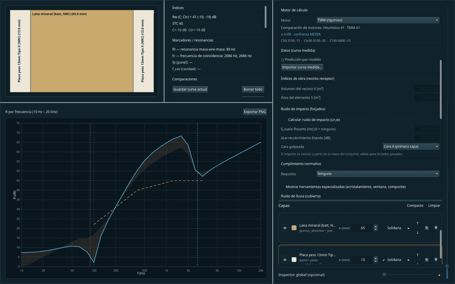This screenshot has width=455, height=284.
Task: Open the Placa yeso color swatch
Action: pos(294,260)
